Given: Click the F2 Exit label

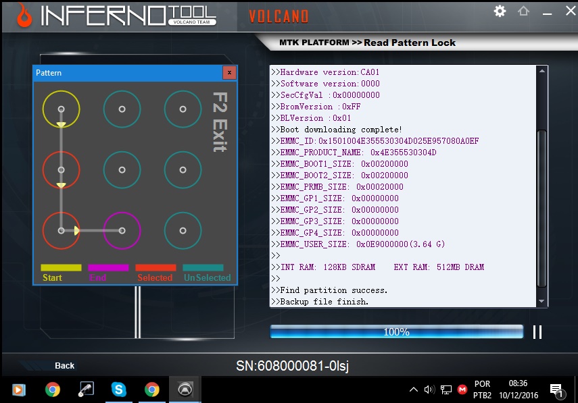Looking at the screenshot, I should click(x=220, y=122).
